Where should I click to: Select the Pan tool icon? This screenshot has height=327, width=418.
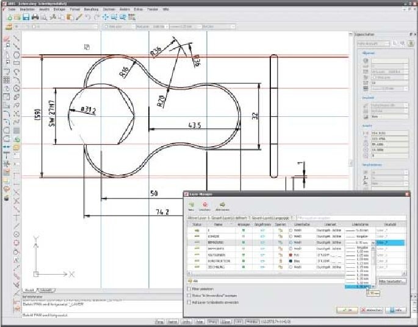tap(105, 18)
